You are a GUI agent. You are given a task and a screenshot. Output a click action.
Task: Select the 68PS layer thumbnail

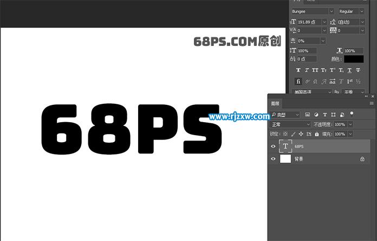click(x=285, y=146)
